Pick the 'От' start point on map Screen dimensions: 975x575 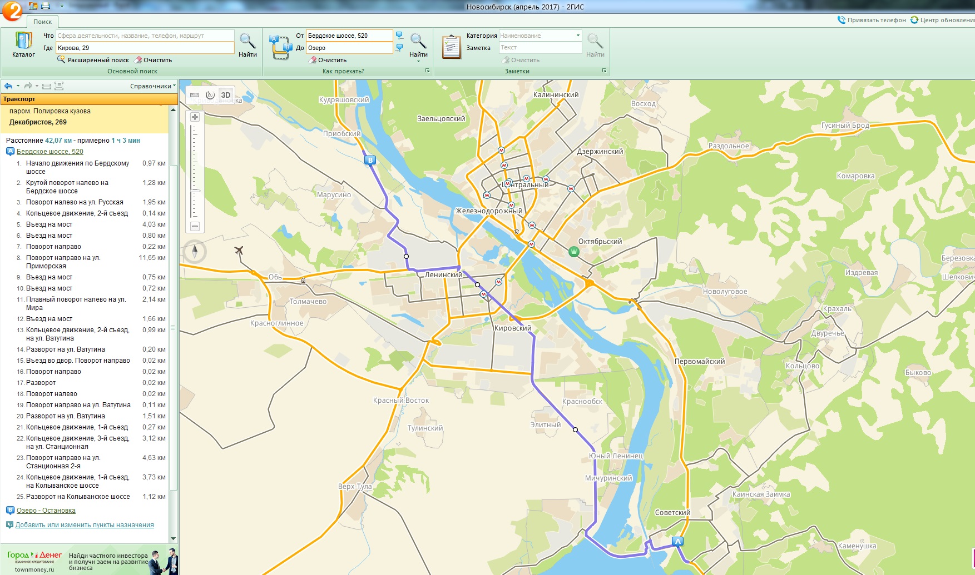point(399,36)
